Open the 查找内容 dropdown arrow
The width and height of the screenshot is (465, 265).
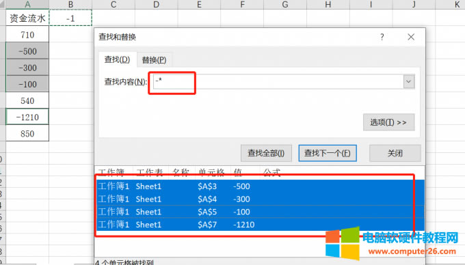(409, 81)
